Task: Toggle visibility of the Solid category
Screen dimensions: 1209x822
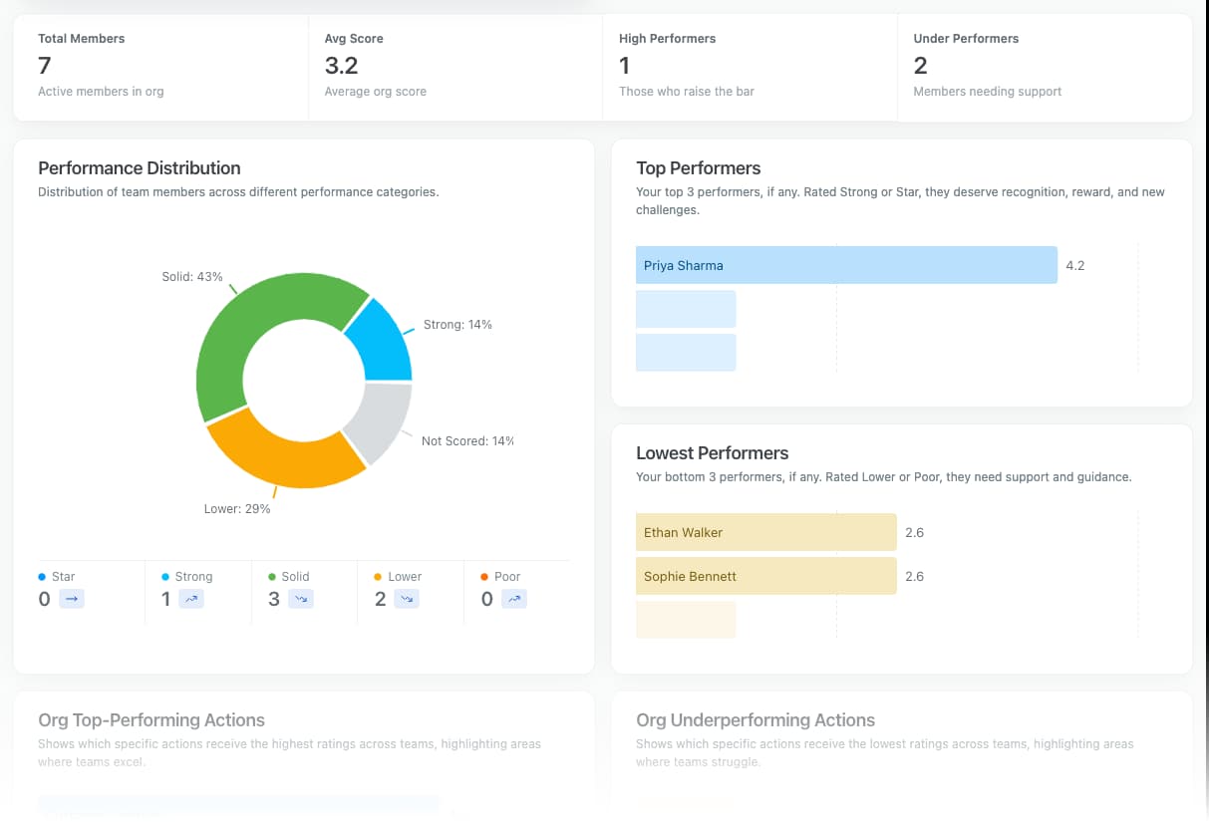Action: tap(288, 576)
